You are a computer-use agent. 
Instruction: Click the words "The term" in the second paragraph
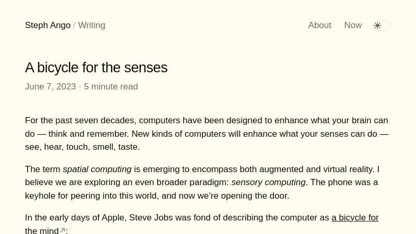pyautogui.click(x=43, y=169)
